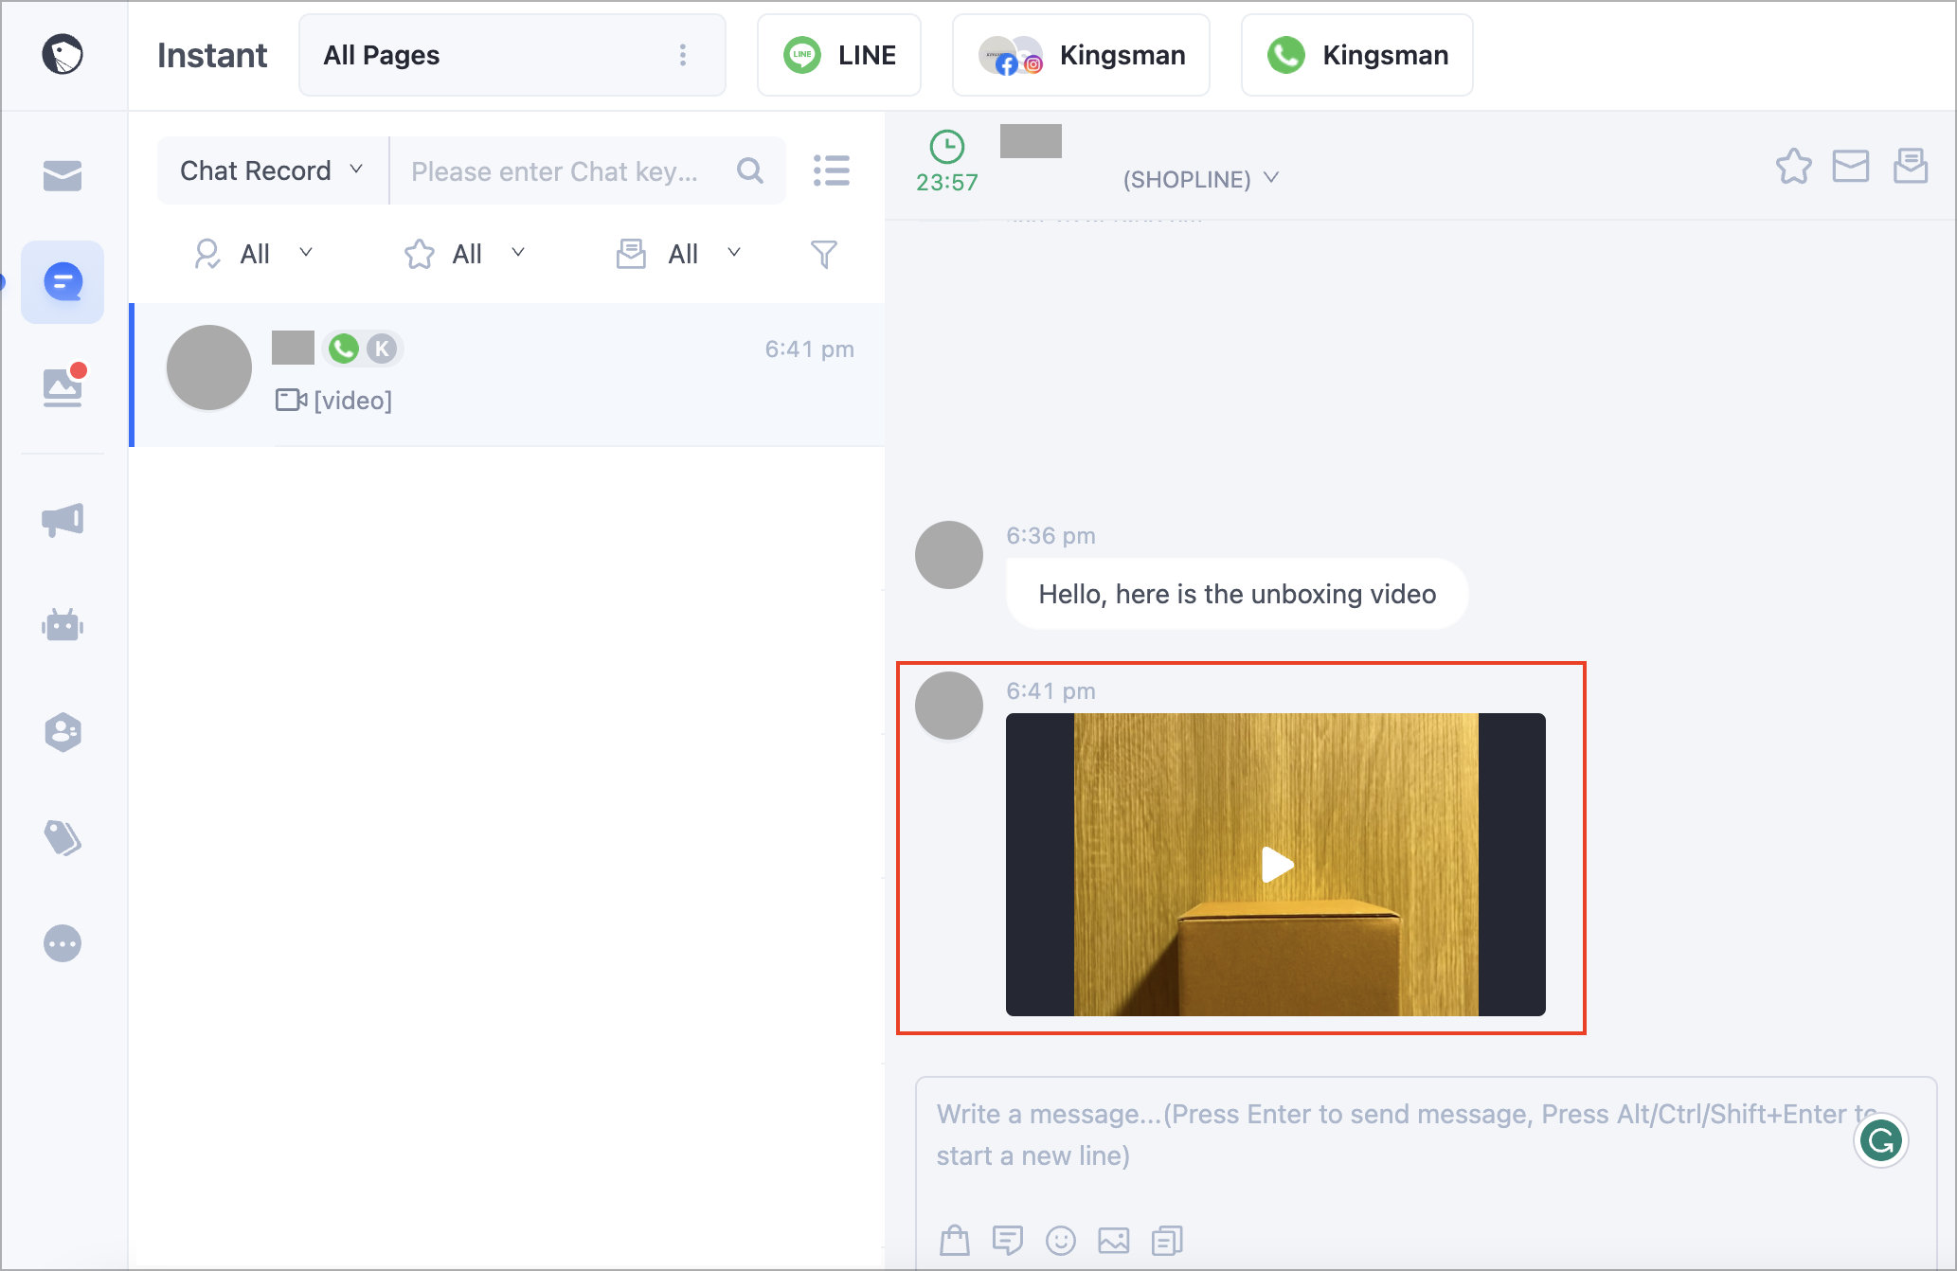
Task: Open the saved replies message icon
Action: [x=1008, y=1240]
